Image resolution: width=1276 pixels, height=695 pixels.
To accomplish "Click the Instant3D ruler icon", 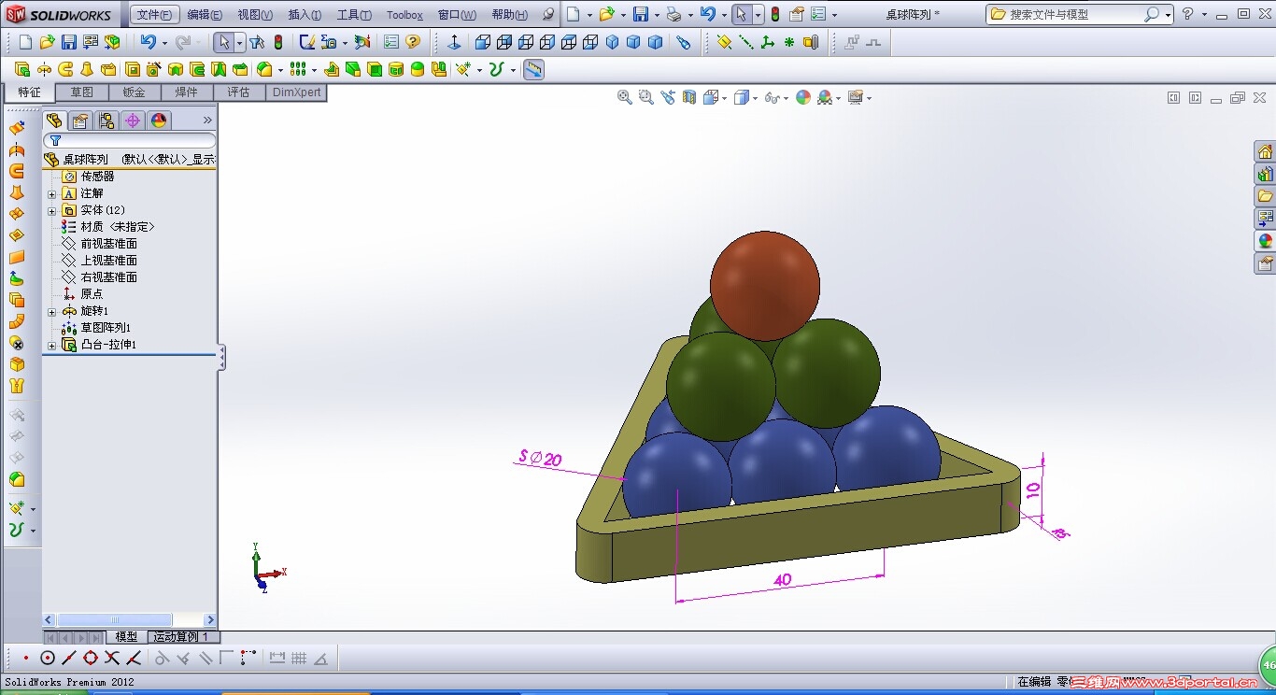I will (x=533, y=69).
